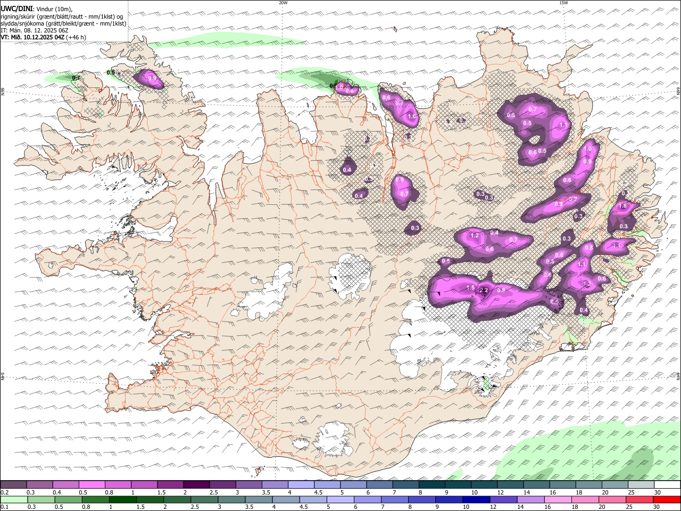
Task: Click the 'rigning/skúrir' description line
Action: pyautogui.click(x=62, y=17)
